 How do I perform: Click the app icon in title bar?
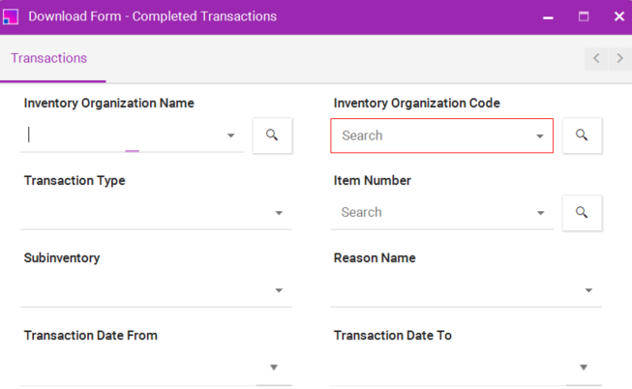pyautogui.click(x=11, y=16)
